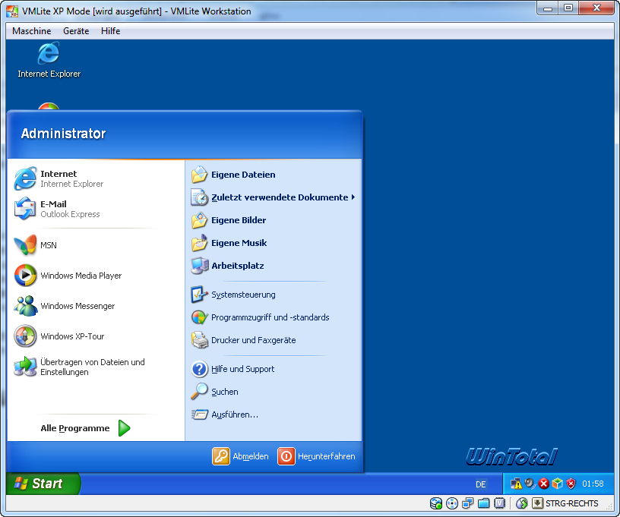Viewport: 620px width, 517px height.
Task: Click the shared folders status icon
Action: tap(483, 503)
